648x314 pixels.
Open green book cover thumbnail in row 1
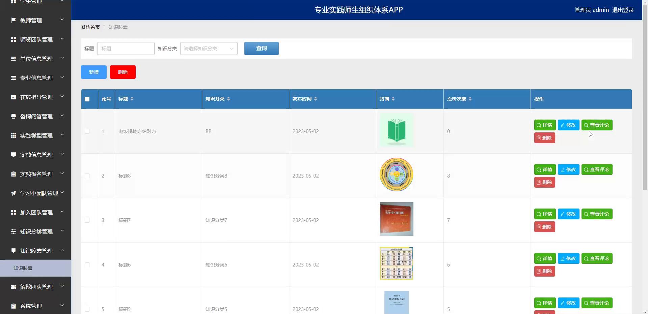click(x=397, y=130)
